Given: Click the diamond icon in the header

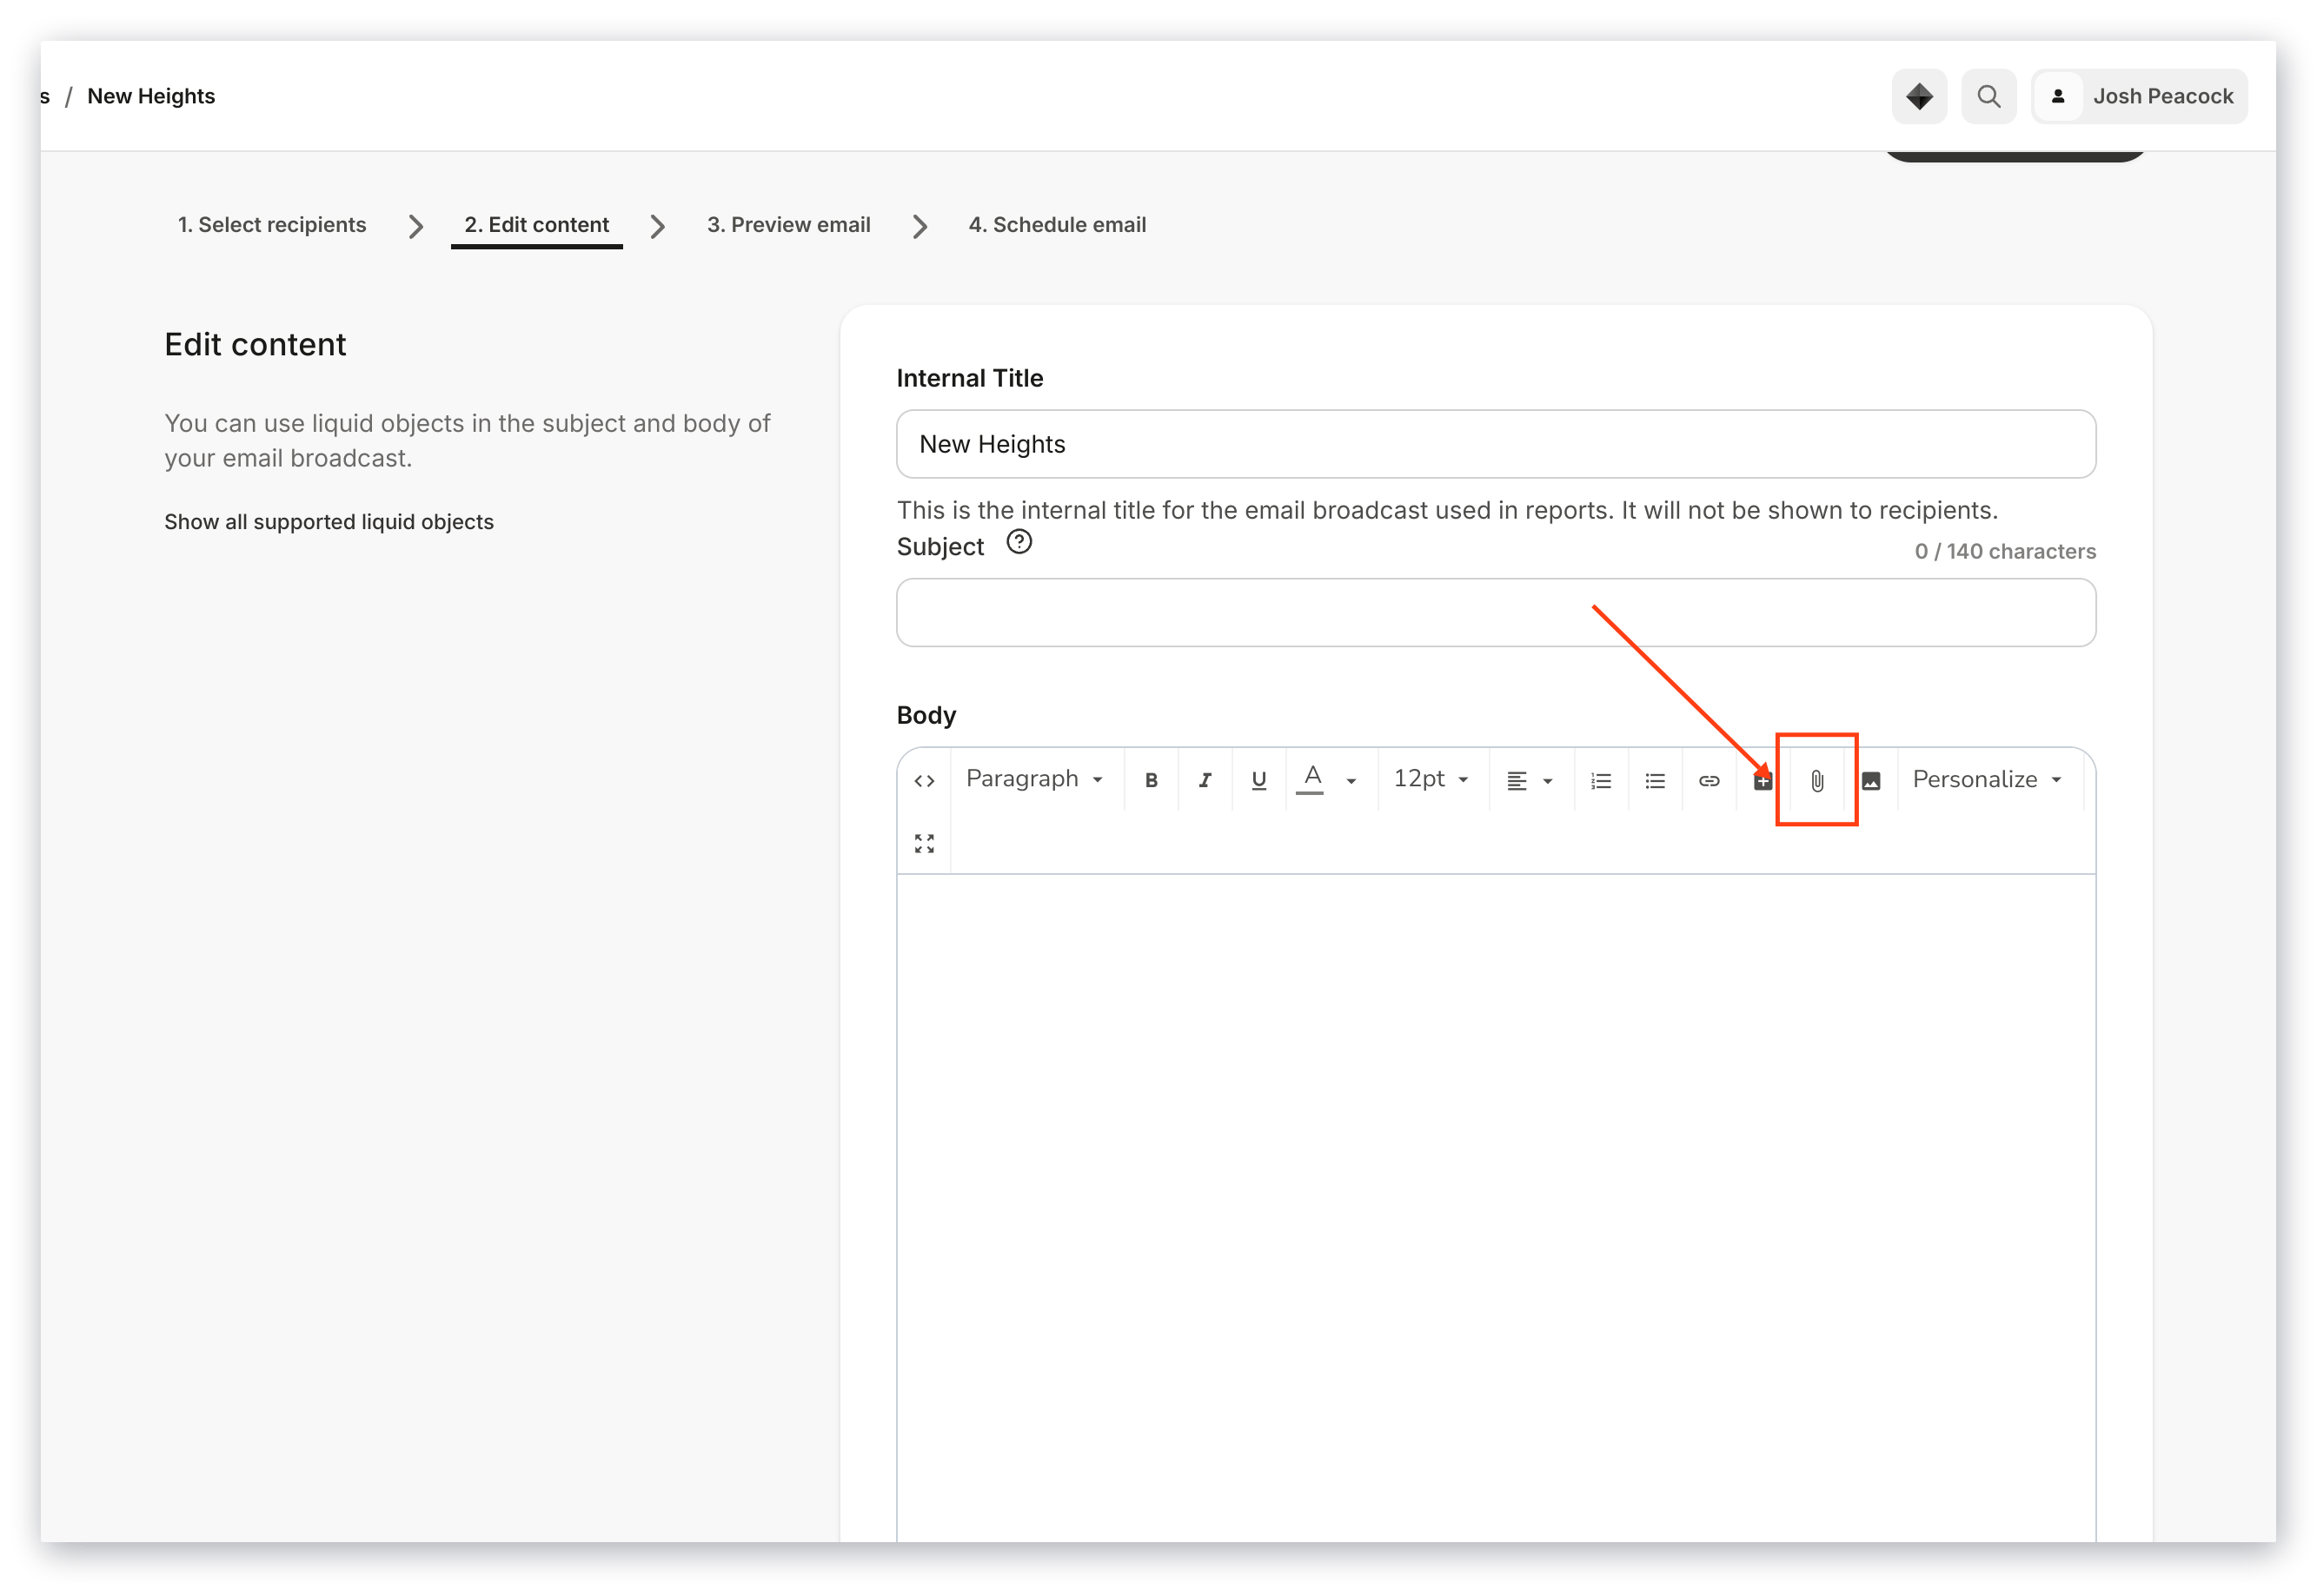Looking at the screenshot, I should [1919, 96].
